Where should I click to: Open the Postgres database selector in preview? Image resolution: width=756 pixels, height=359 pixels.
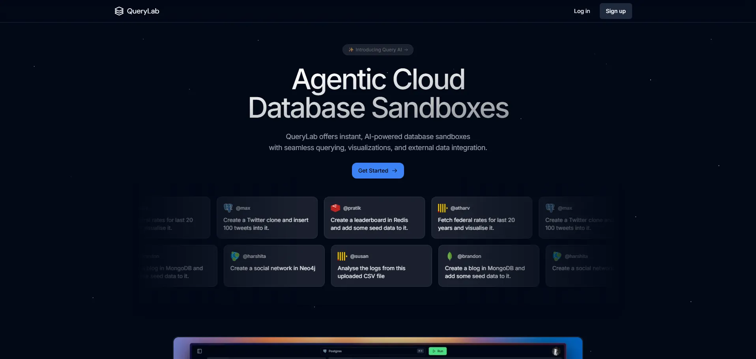333,351
